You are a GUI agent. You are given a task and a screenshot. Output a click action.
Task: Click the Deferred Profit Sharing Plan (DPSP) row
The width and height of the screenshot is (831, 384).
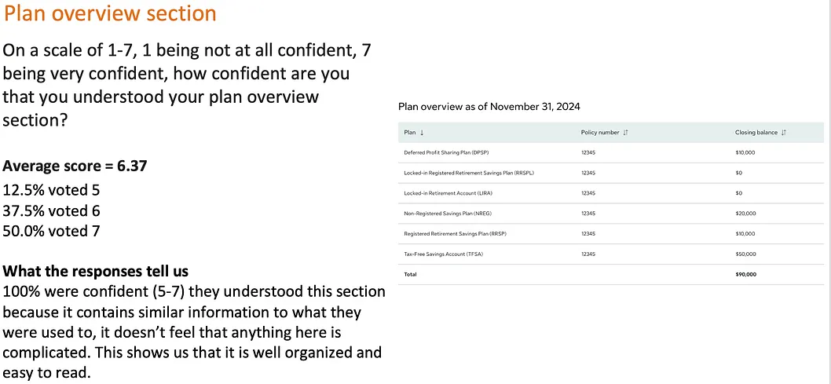point(441,152)
